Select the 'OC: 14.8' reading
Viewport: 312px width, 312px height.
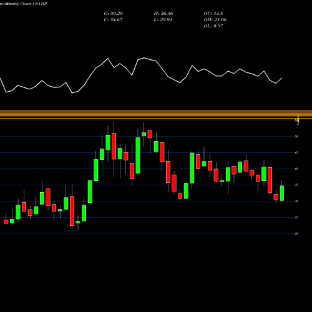(213, 14)
